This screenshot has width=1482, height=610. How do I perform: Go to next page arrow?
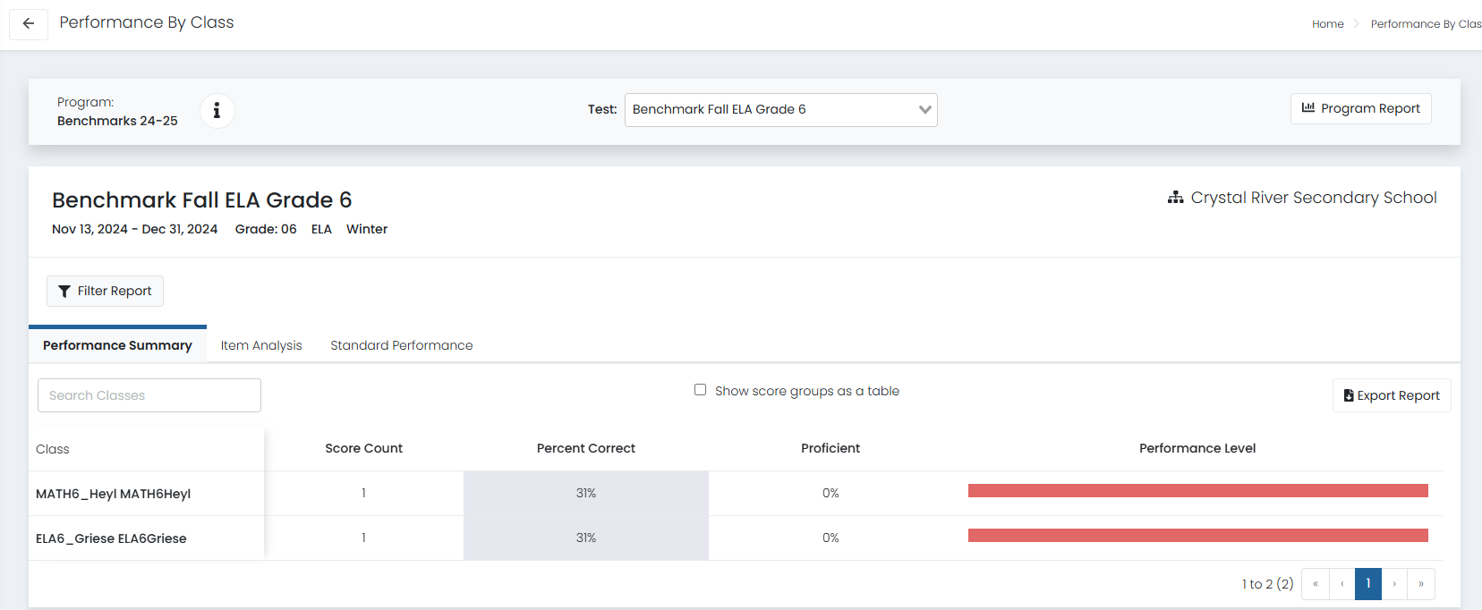1394,584
